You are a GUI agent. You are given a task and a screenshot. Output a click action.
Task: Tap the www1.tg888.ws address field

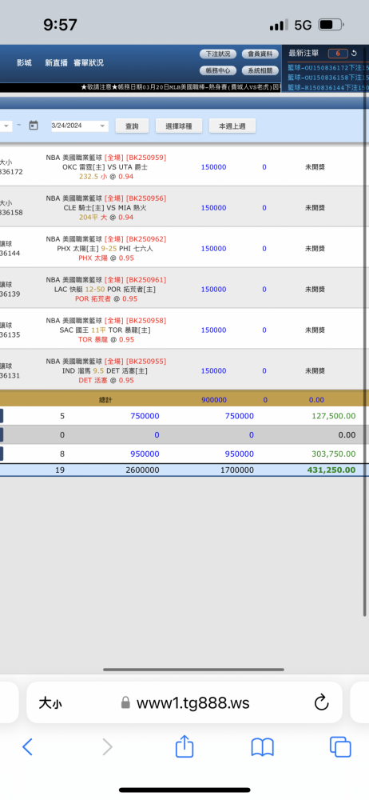(184, 703)
